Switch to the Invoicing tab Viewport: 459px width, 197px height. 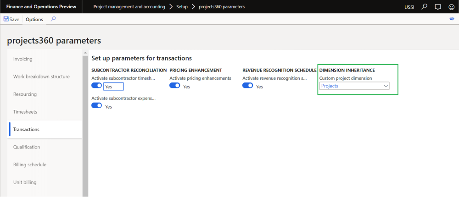tap(23, 59)
